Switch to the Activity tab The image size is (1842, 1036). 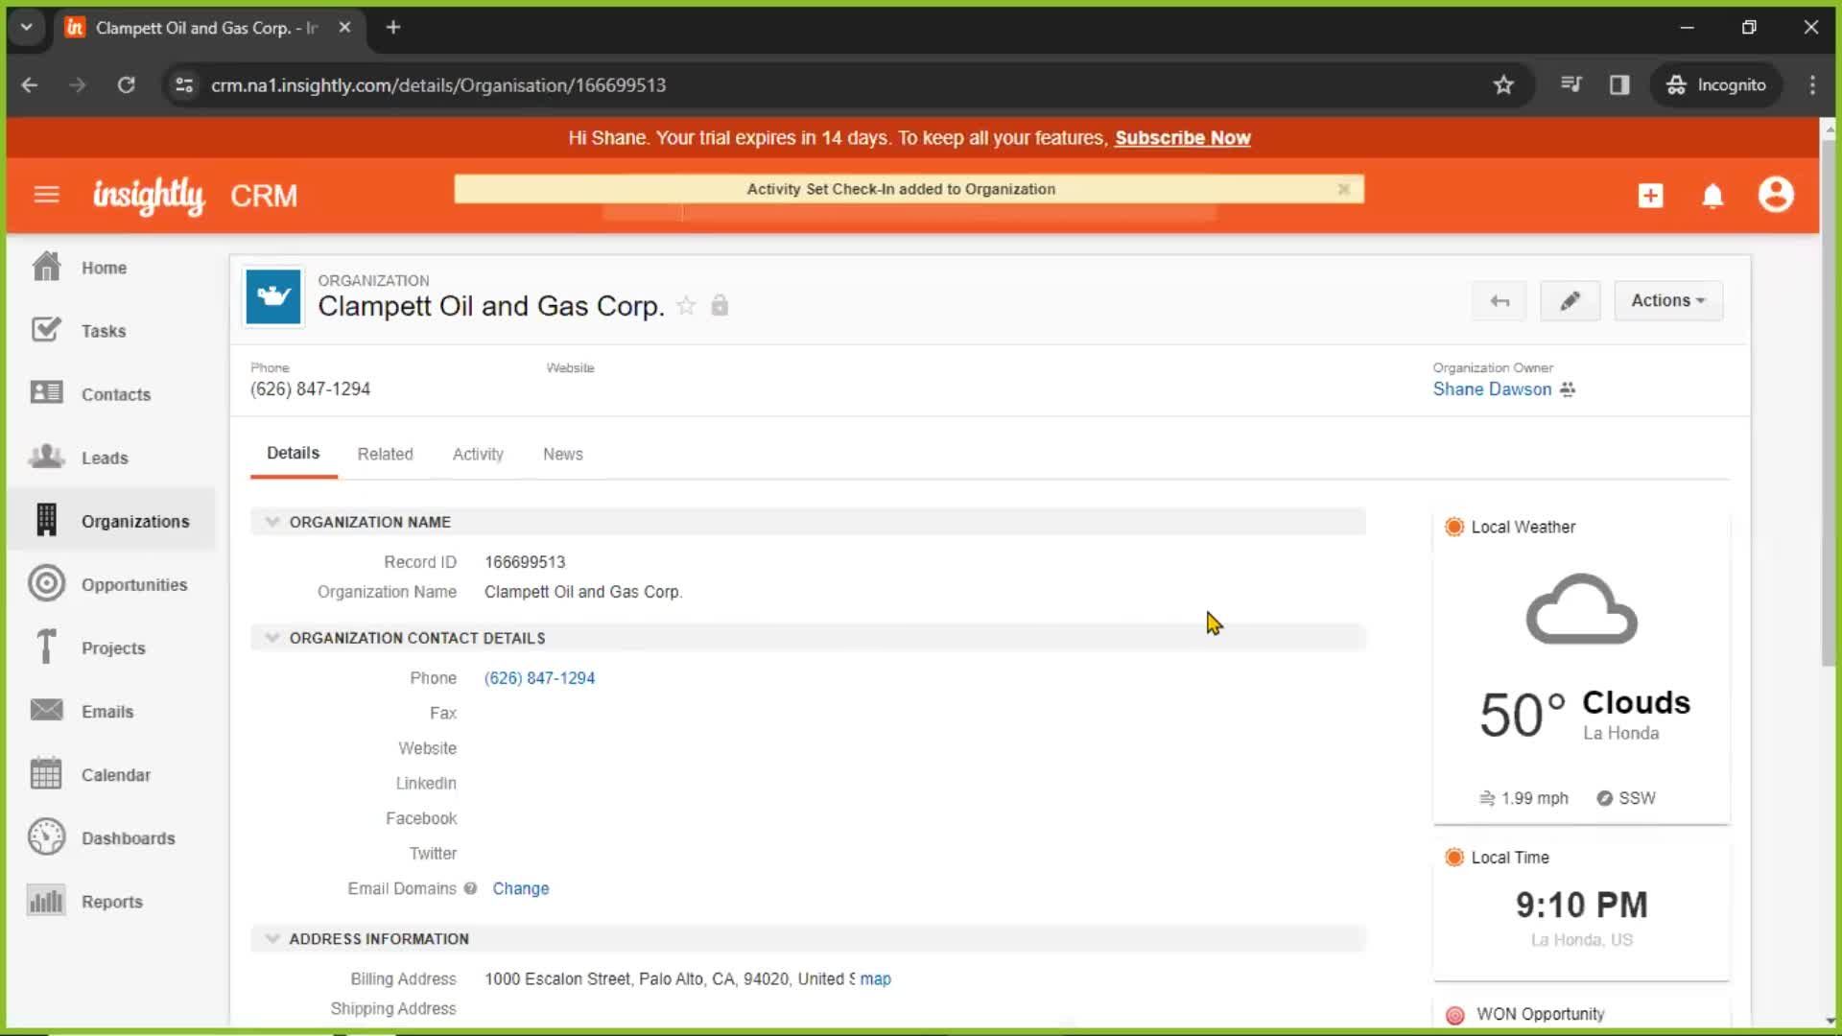(x=477, y=453)
